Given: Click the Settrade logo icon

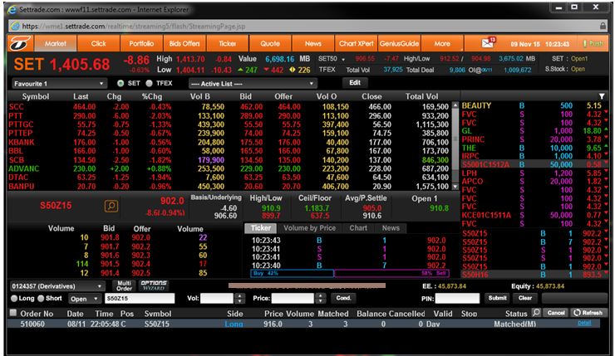Looking at the screenshot, I should click(21, 43).
